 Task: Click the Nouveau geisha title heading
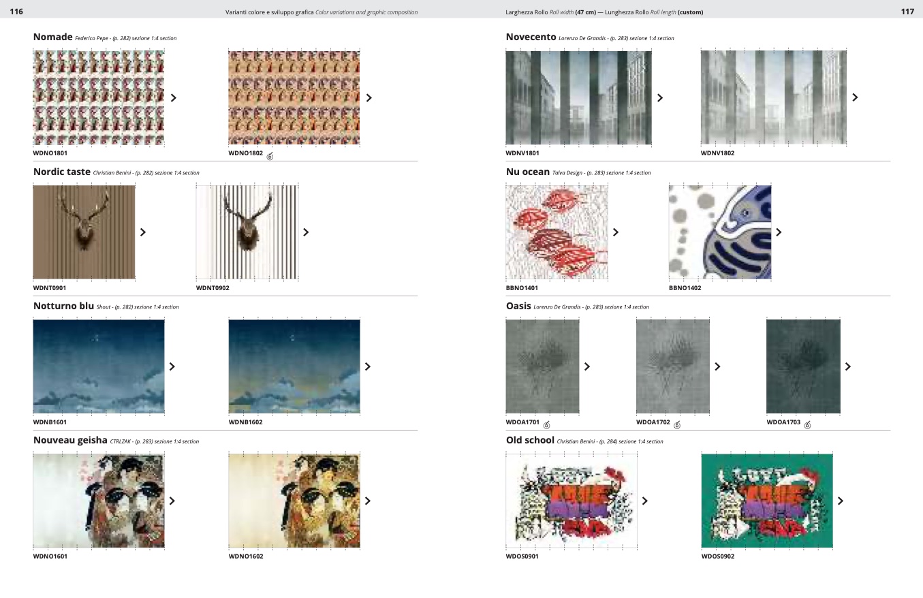pos(70,440)
